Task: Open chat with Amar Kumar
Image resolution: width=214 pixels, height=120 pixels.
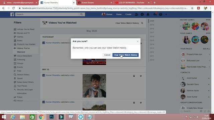Action: coord(192,97)
